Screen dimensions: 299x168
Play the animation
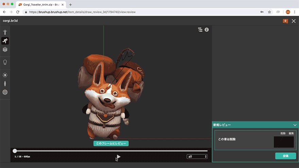(x=119, y=157)
